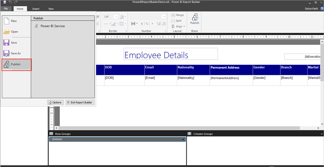Choose New in the File menu
The image size is (324, 167).
16,21
